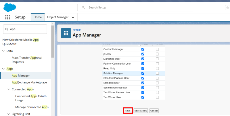Image resolution: width=230 pixels, height=116 pixels.
Task: Open App Manager in sidebar
Action: pos(21,76)
